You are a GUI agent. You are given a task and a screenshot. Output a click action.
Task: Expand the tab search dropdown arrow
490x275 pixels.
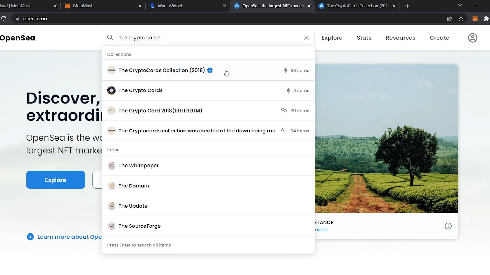[460, 5]
